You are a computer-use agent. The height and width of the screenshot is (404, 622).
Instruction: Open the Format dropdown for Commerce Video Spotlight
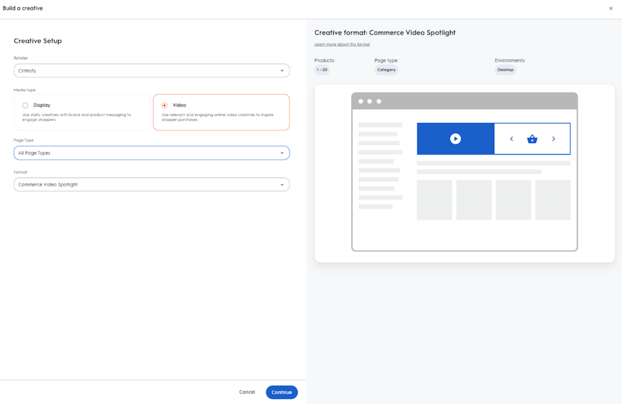click(x=151, y=185)
